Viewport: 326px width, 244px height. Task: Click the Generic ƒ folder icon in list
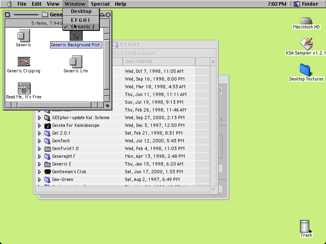point(47,164)
